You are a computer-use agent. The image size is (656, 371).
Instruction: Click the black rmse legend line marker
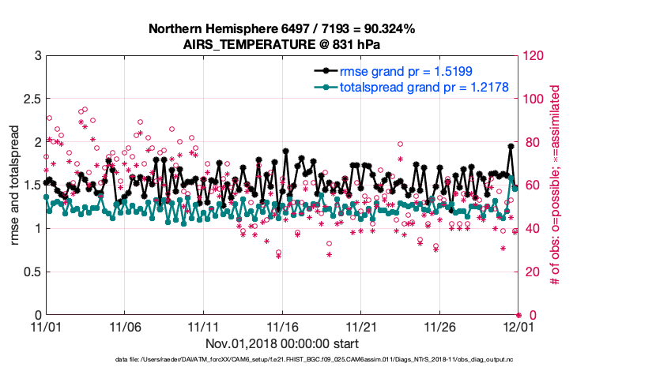coord(325,73)
